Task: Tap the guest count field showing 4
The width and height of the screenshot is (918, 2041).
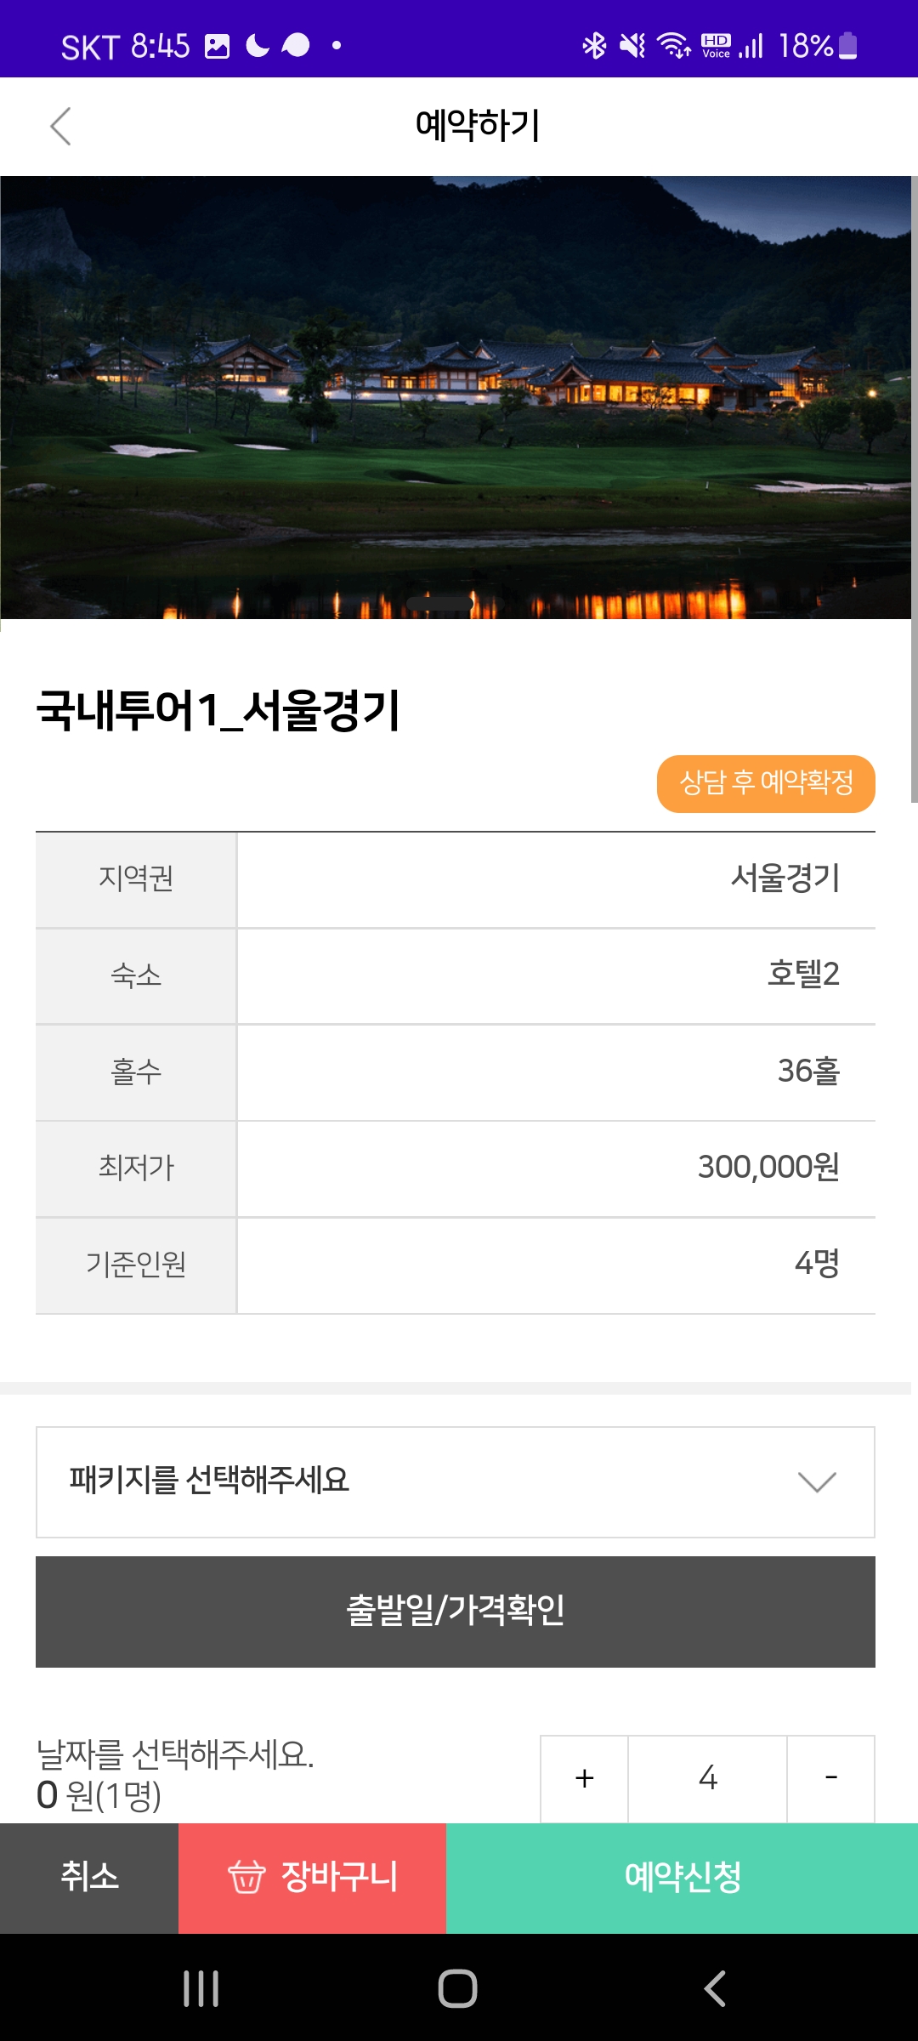Action: pyautogui.click(x=707, y=1778)
